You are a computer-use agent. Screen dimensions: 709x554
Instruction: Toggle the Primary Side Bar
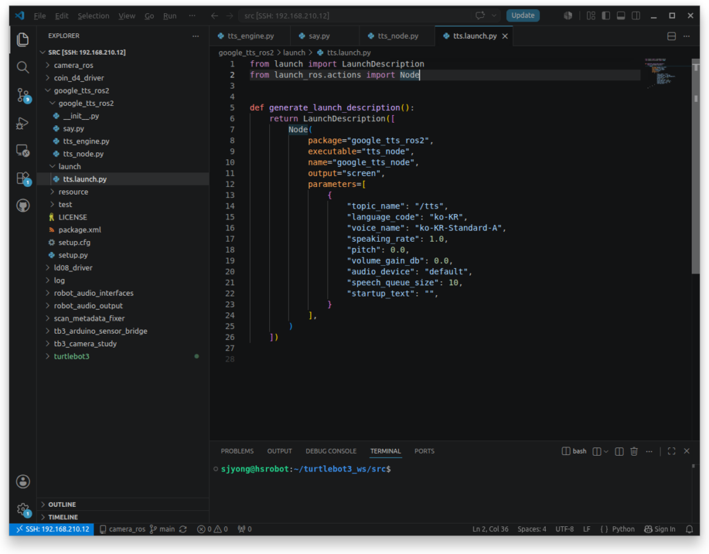tap(606, 16)
